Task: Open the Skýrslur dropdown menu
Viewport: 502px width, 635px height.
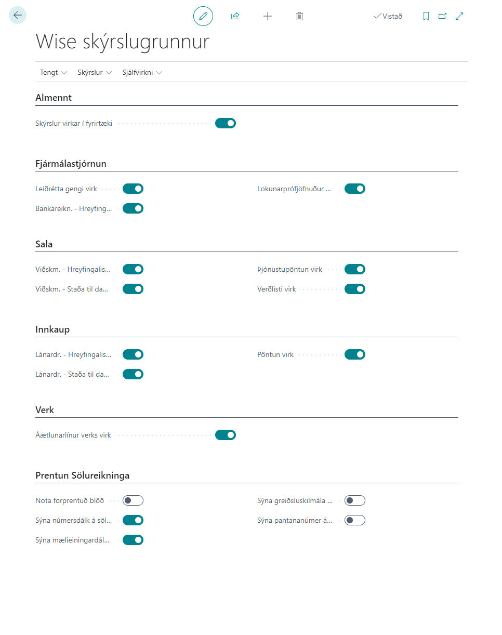Action: point(95,73)
